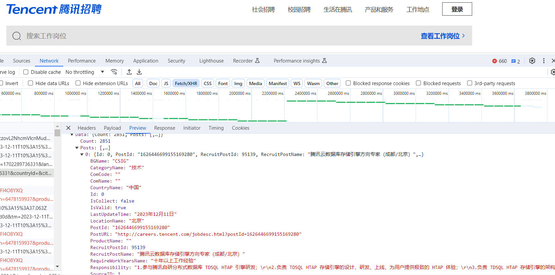Filter requests by Wasm
This screenshot has height=275, width=555.
click(313, 83)
